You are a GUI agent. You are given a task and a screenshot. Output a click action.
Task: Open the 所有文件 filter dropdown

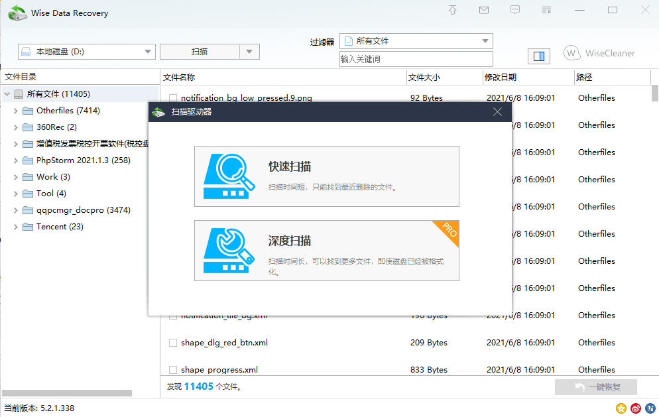pos(416,40)
